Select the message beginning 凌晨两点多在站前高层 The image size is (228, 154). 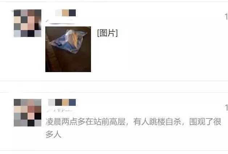133,128
